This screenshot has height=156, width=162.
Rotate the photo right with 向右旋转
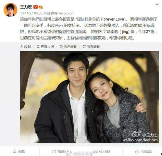point(91,47)
